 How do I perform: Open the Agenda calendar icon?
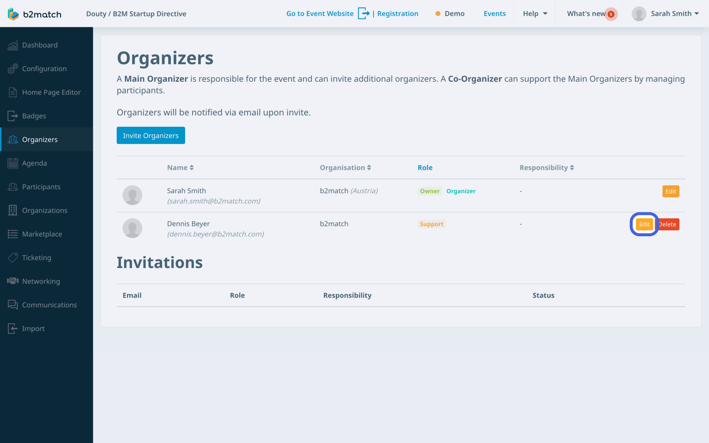(12, 163)
